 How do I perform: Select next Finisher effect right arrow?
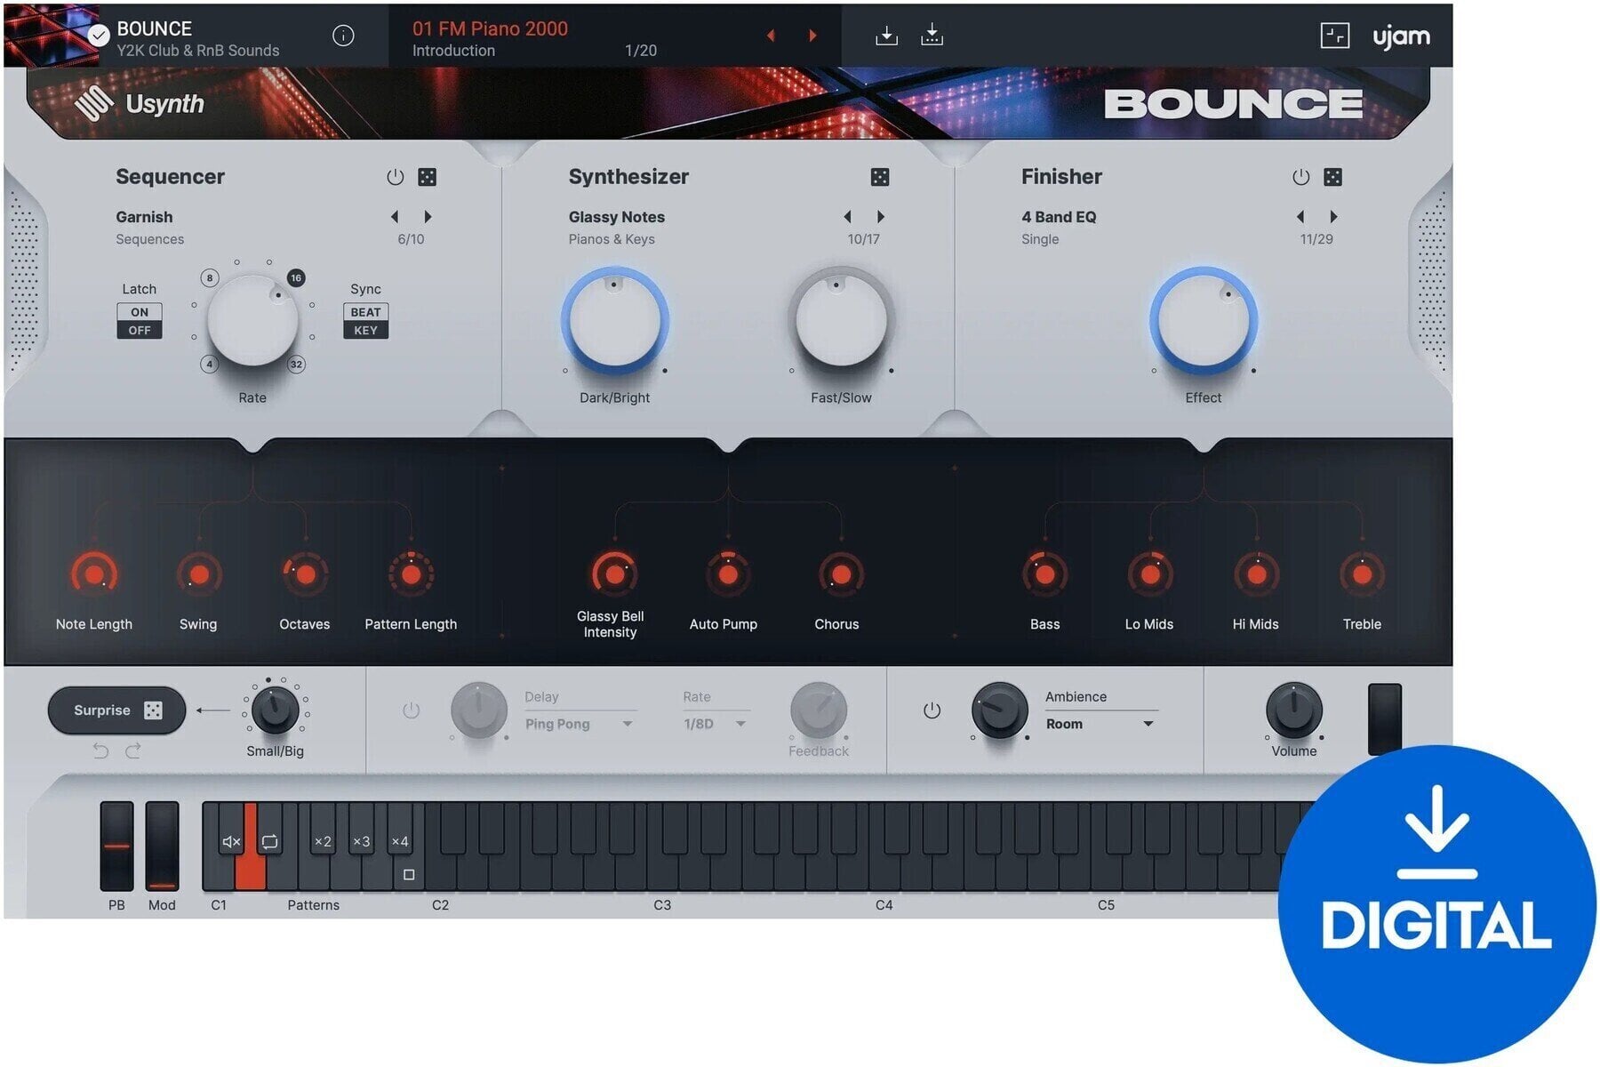[1333, 216]
